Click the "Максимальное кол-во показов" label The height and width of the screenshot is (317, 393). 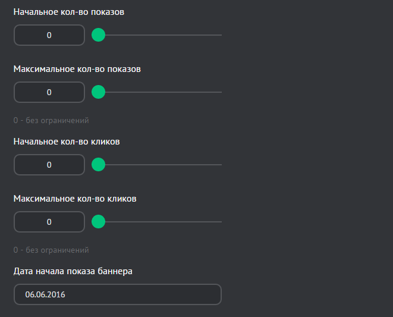[x=77, y=69]
